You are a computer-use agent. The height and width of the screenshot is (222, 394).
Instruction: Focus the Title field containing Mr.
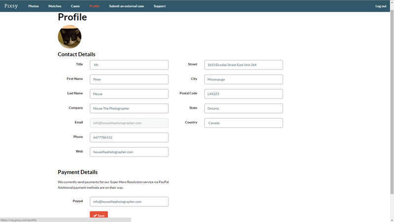[129, 65]
